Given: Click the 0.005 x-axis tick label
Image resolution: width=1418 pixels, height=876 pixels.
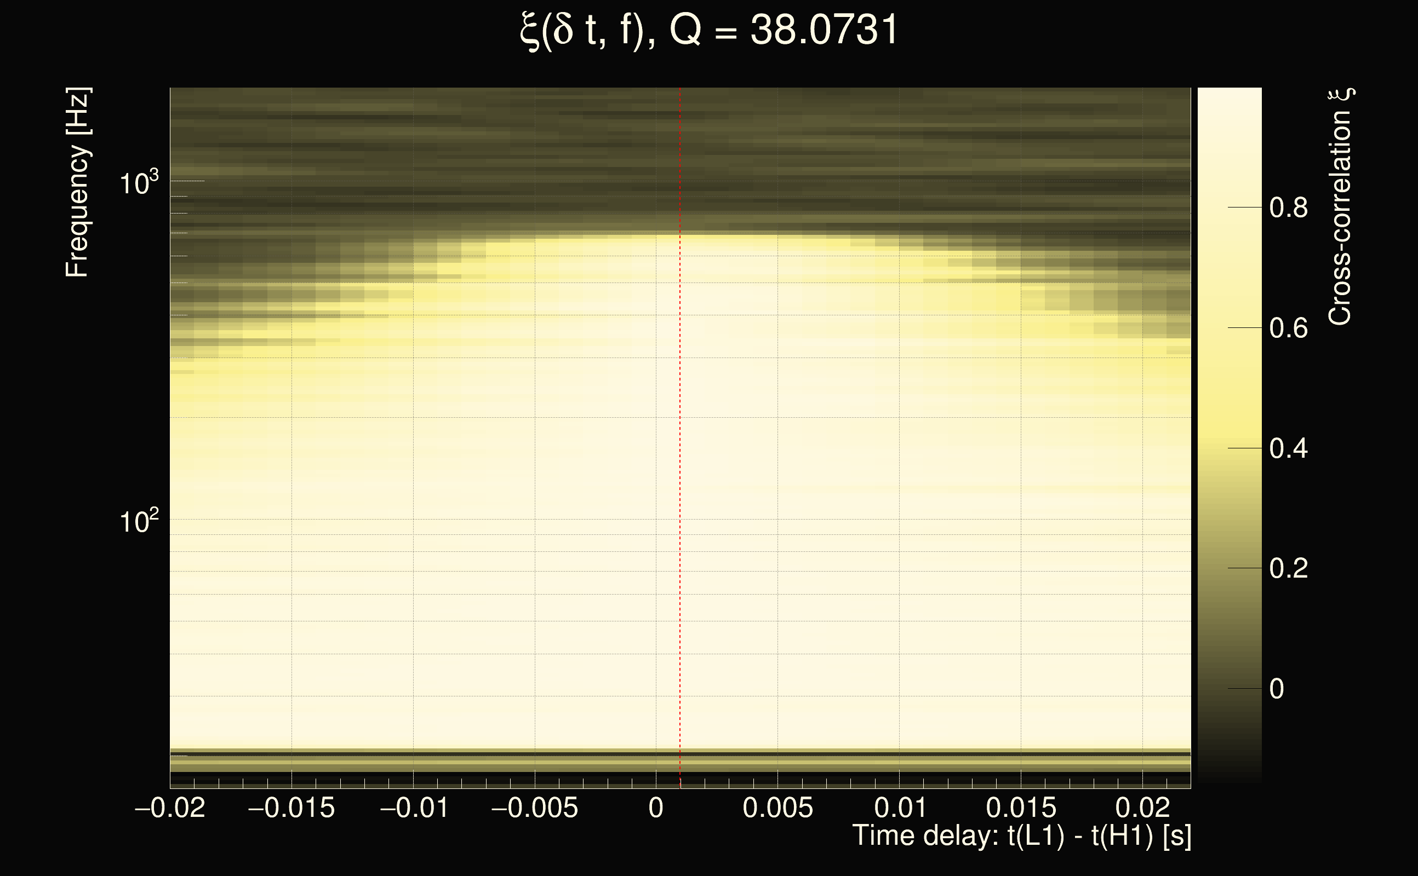Looking at the screenshot, I should pos(777,808).
